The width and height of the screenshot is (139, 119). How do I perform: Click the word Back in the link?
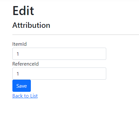pos(17,96)
